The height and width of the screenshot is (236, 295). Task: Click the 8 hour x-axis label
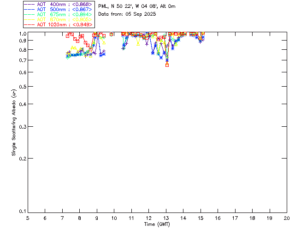(x=80, y=218)
